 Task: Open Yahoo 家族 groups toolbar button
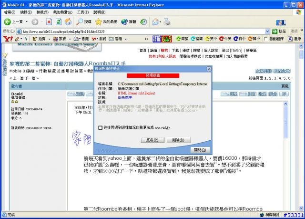click(60, 39)
